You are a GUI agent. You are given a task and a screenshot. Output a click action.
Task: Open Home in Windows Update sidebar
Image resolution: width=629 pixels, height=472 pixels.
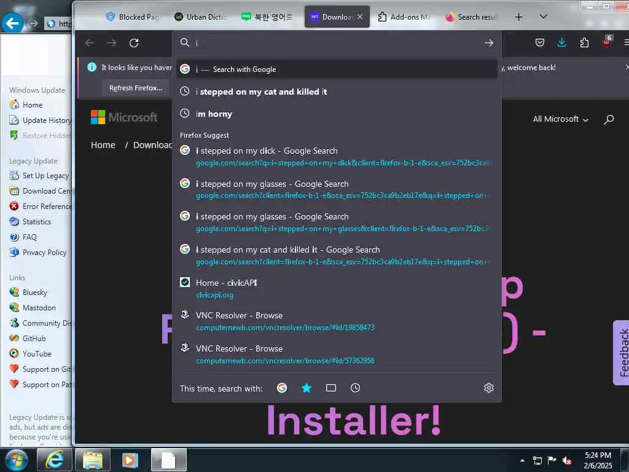click(x=33, y=104)
